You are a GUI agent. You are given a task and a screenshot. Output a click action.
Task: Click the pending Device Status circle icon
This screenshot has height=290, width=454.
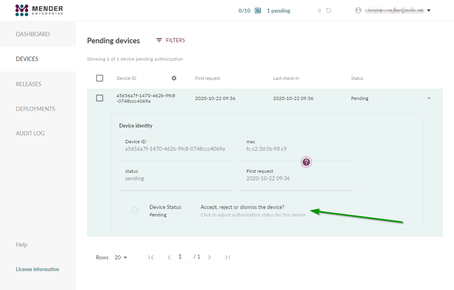pyautogui.click(x=134, y=211)
